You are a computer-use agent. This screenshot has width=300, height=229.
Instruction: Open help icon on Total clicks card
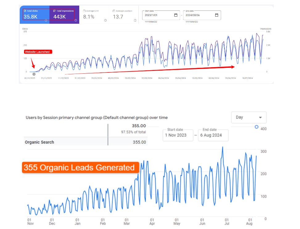(46, 20)
